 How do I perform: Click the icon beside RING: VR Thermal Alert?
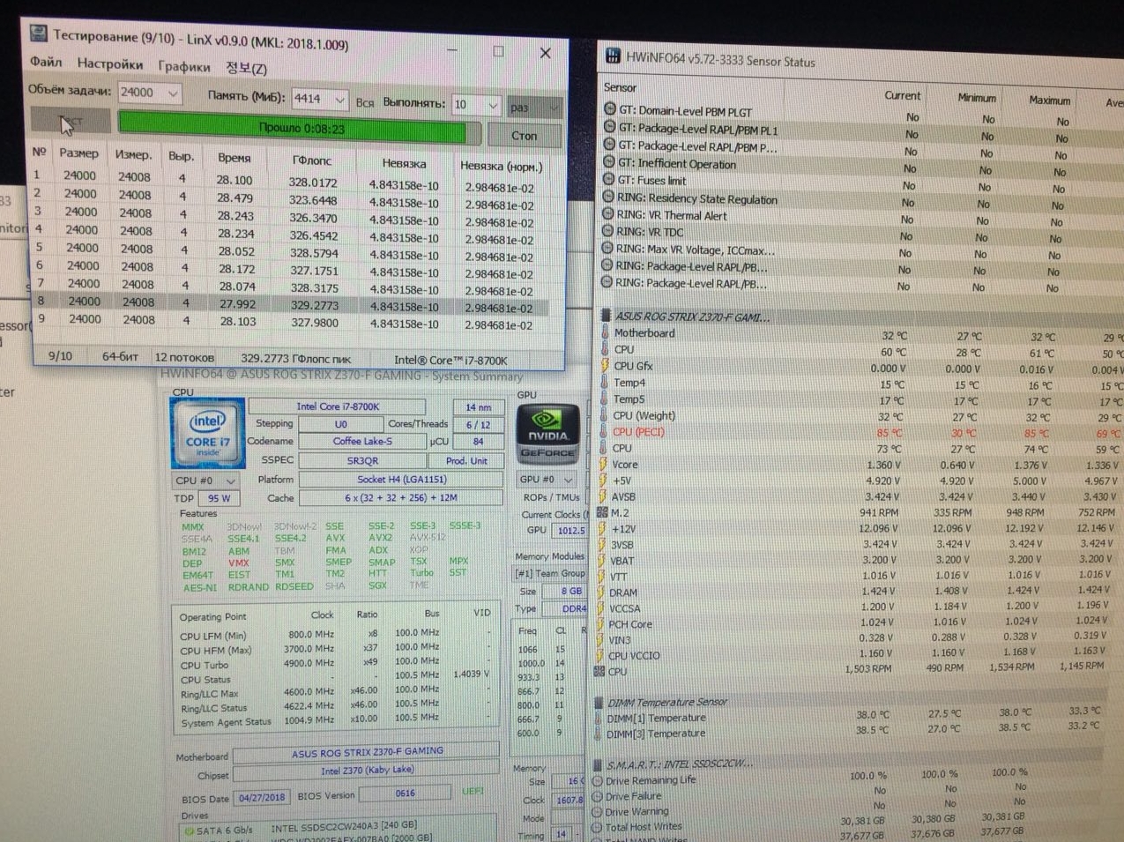pos(607,213)
